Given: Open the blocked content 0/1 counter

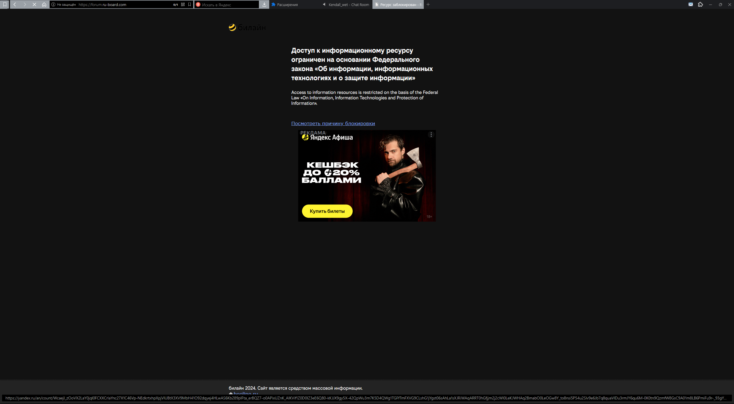Looking at the screenshot, I should 175,5.
